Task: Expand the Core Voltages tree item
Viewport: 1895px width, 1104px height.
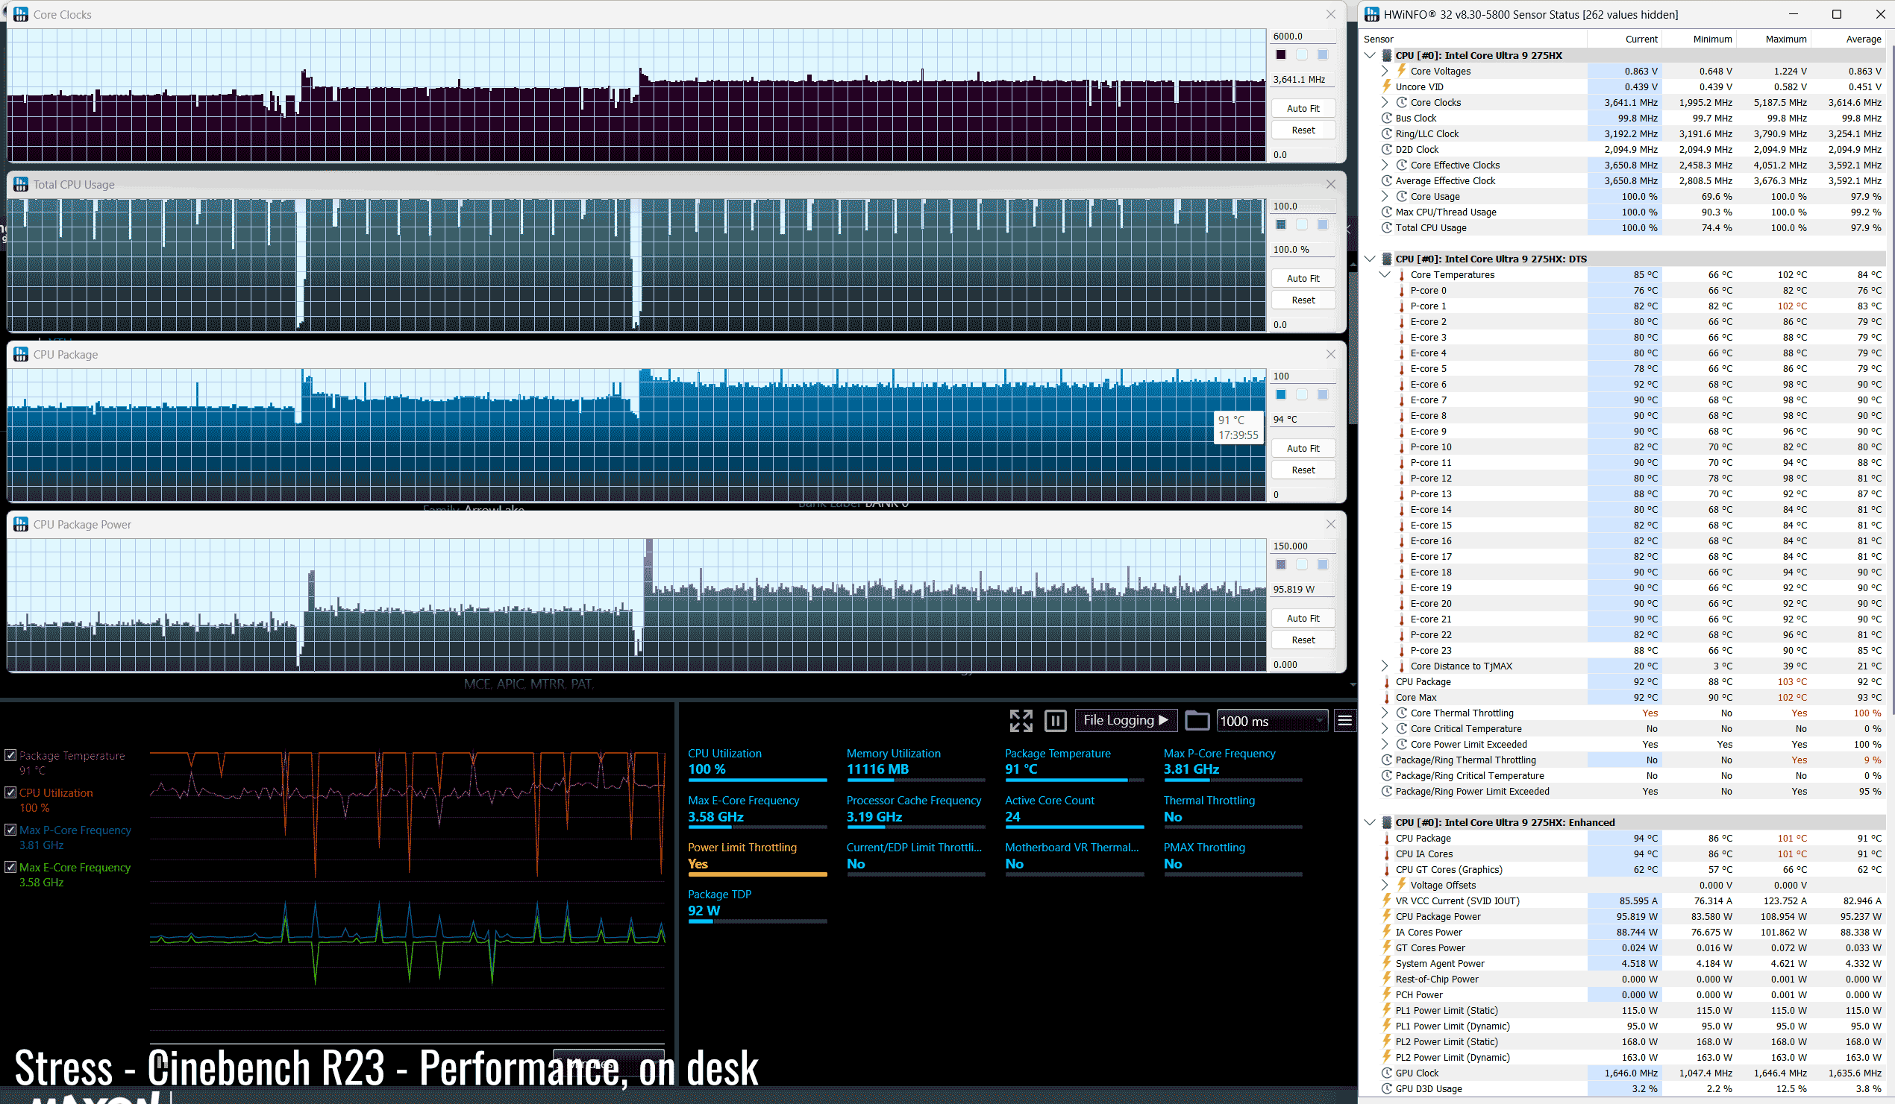Action: pos(1385,71)
